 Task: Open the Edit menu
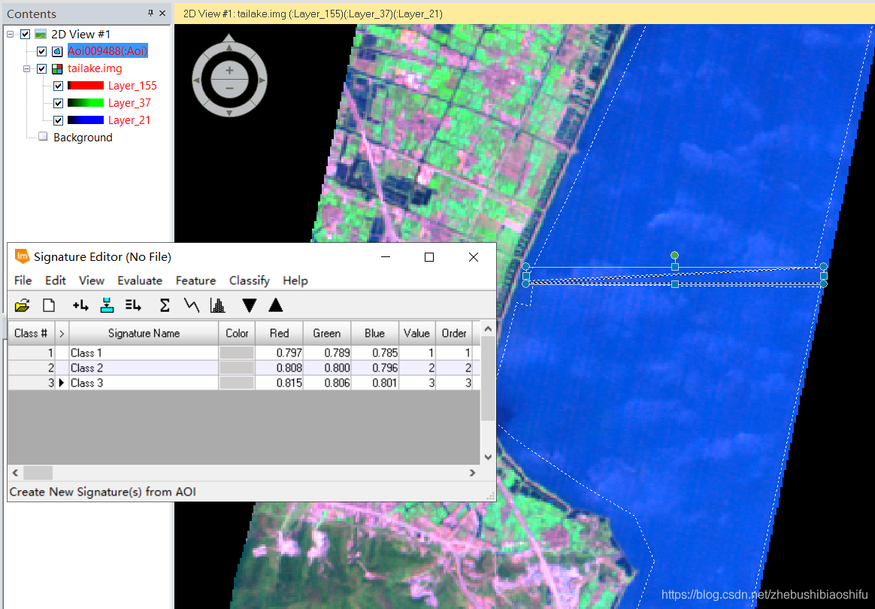pos(55,280)
